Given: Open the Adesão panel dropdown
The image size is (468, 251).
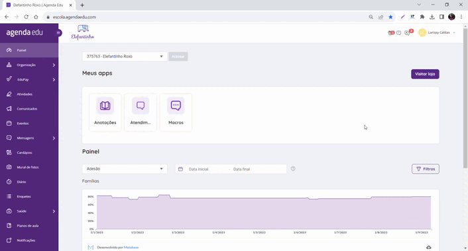Looking at the screenshot, I should (125, 169).
